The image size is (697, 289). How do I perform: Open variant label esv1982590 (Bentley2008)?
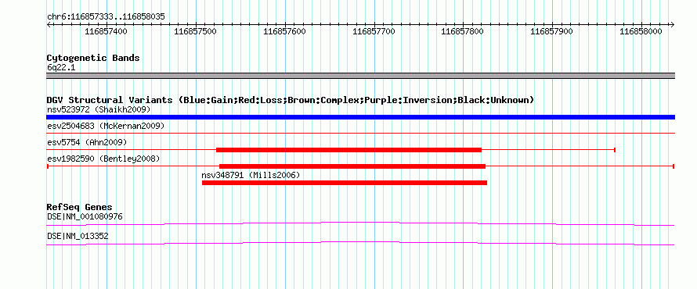[x=103, y=159]
